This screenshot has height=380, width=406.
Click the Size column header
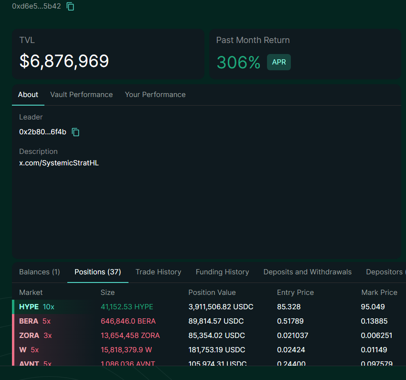107,293
